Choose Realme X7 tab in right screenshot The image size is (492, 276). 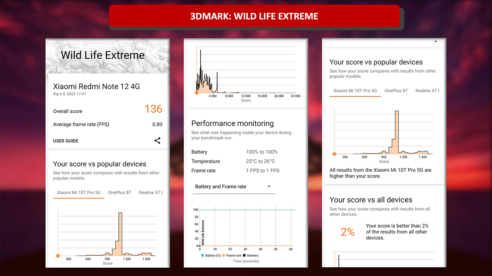click(427, 91)
